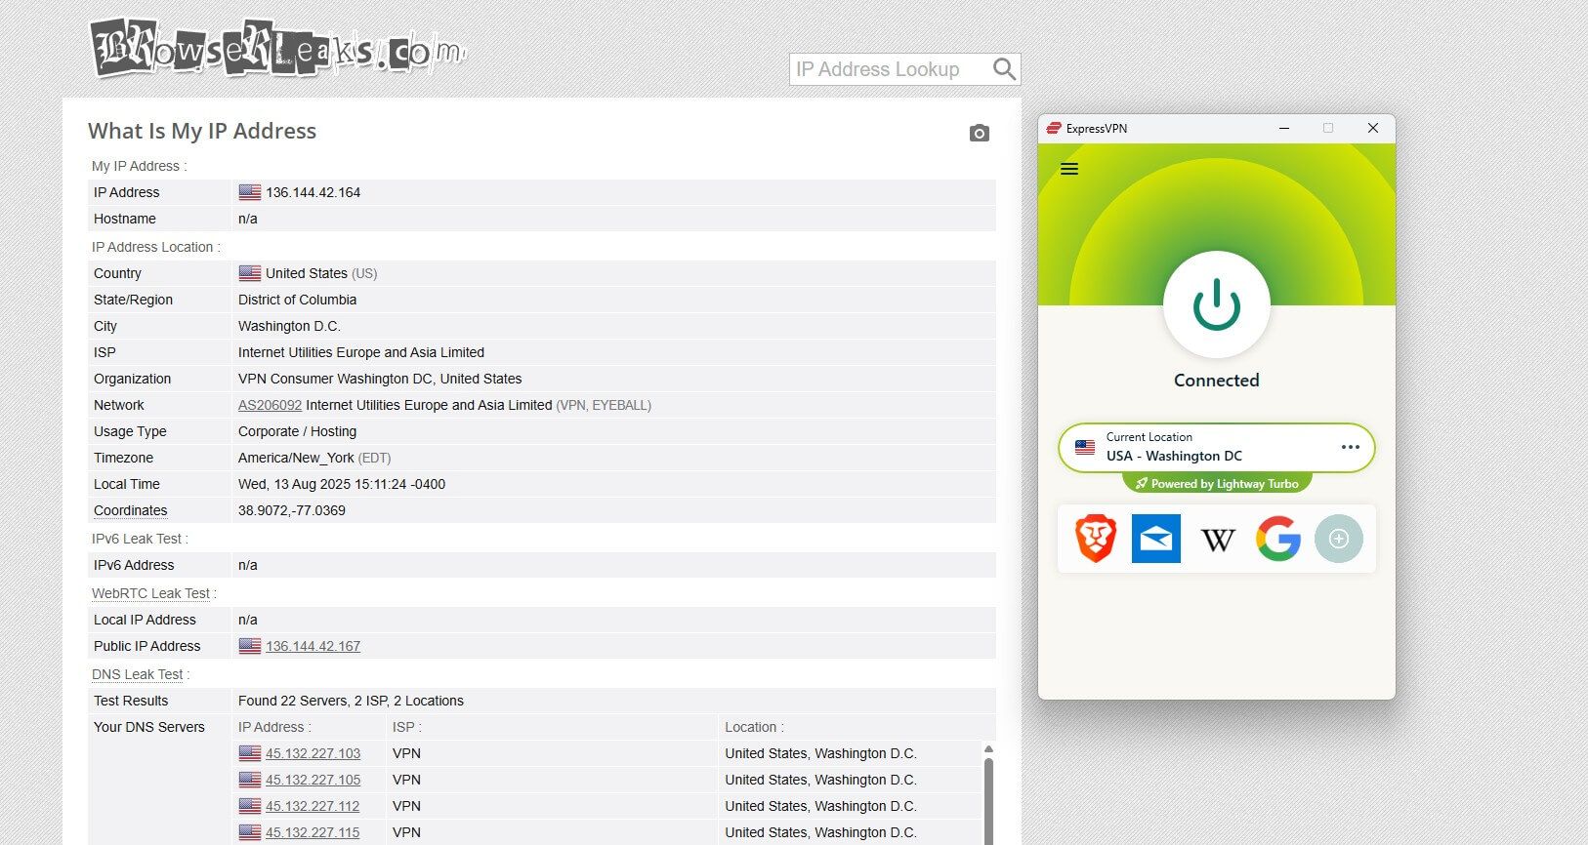Open location options three-dots menu
This screenshot has width=1588, height=845.
[1351, 447]
